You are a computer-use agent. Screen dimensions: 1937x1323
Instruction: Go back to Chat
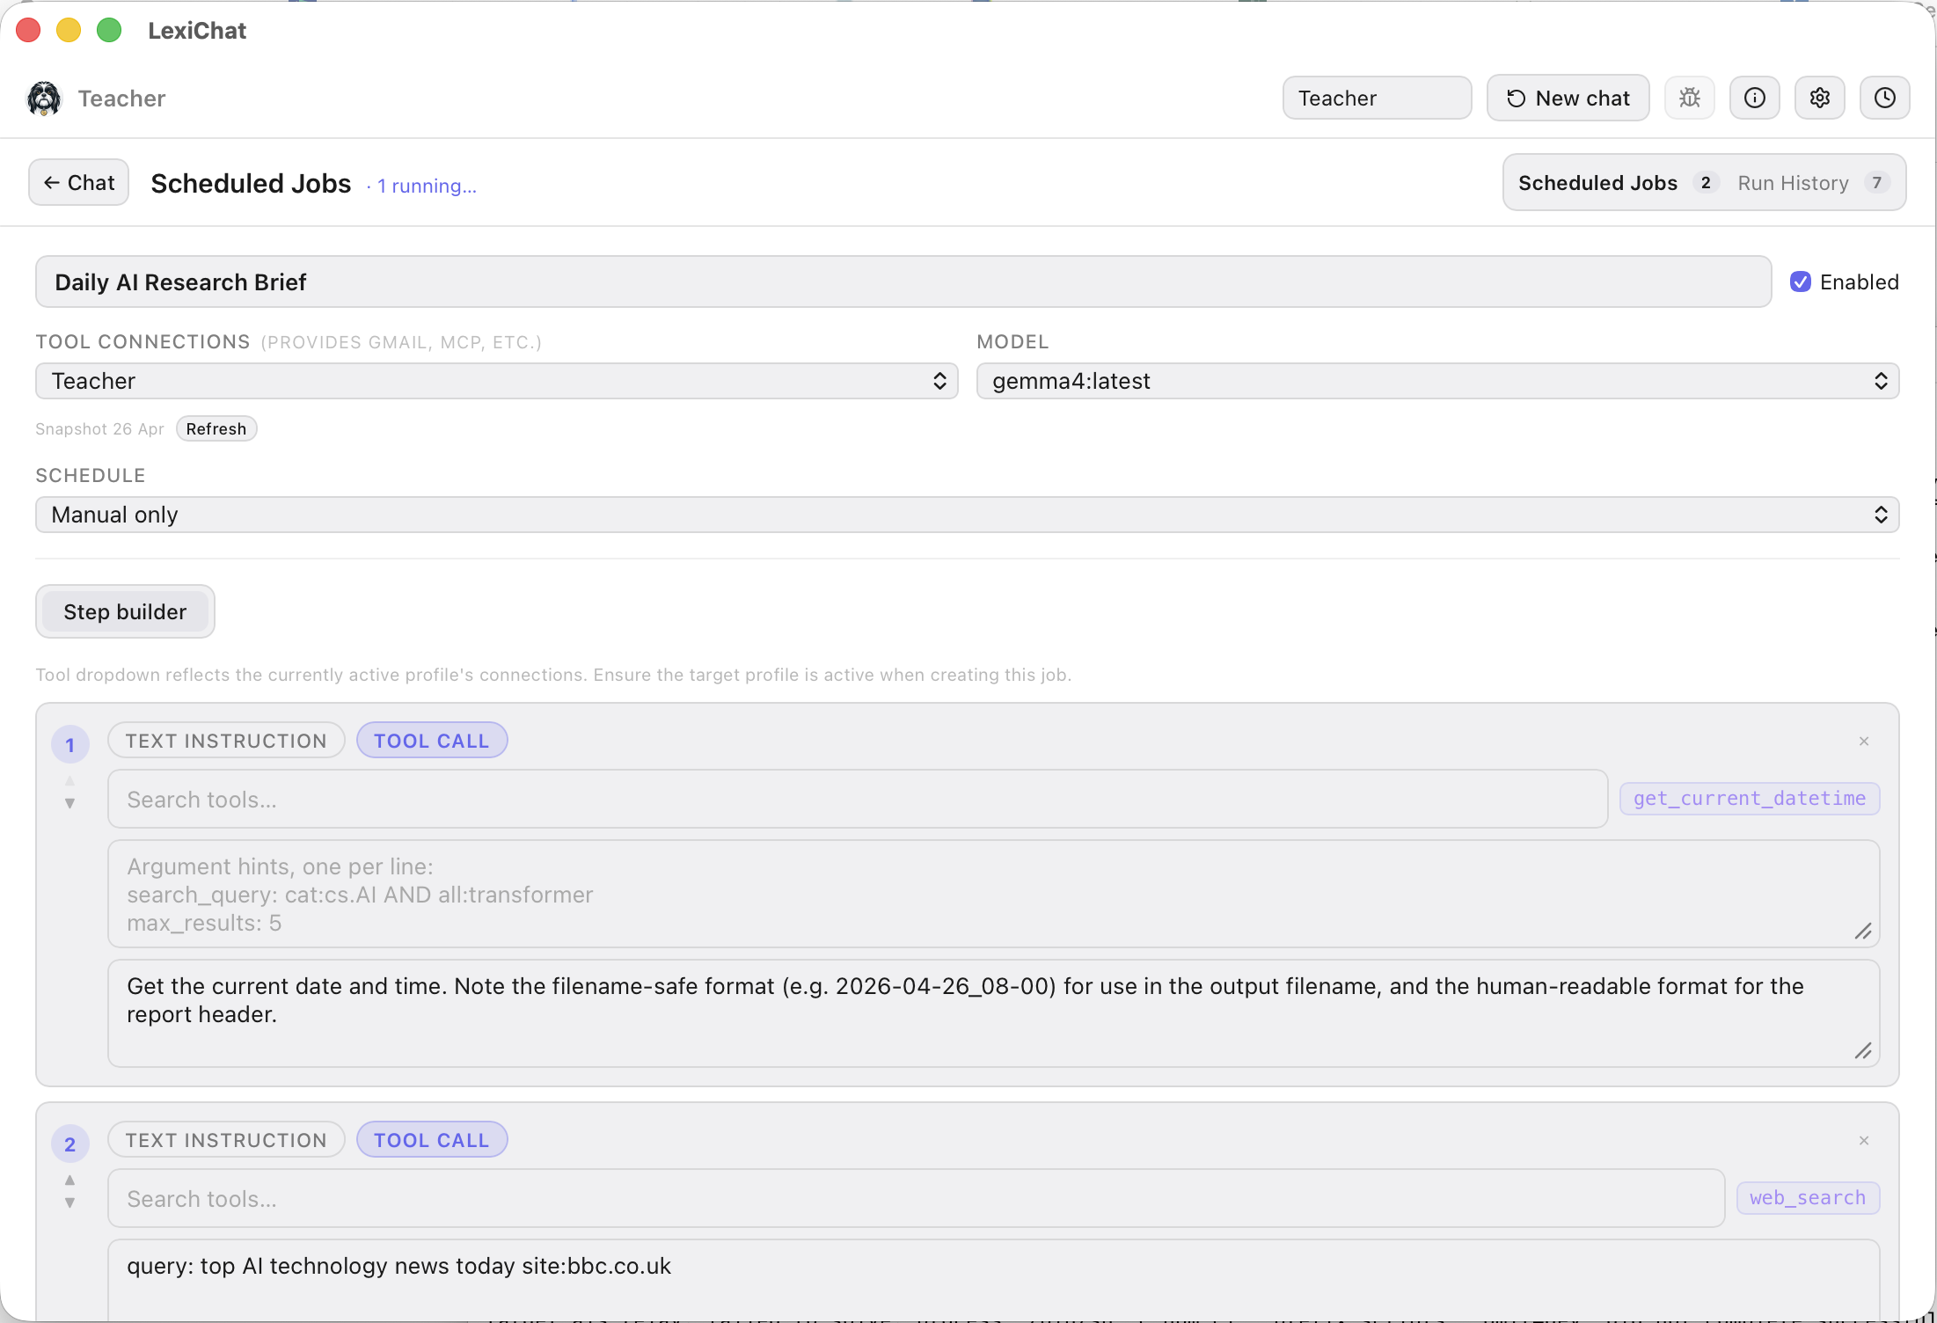pos(79,183)
